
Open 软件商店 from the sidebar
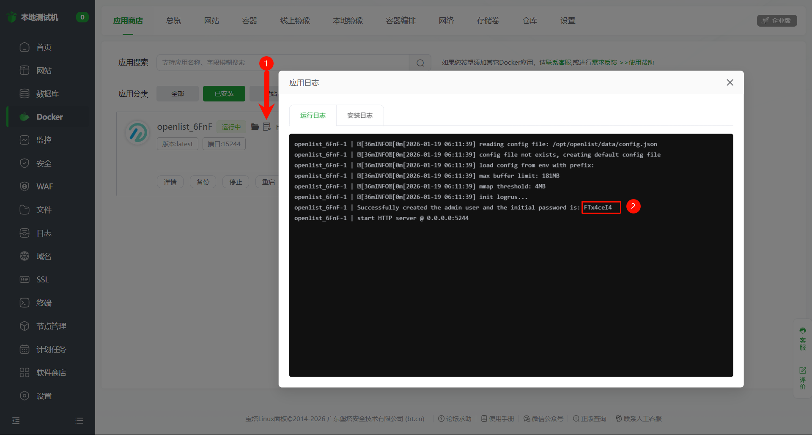(x=51, y=372)
